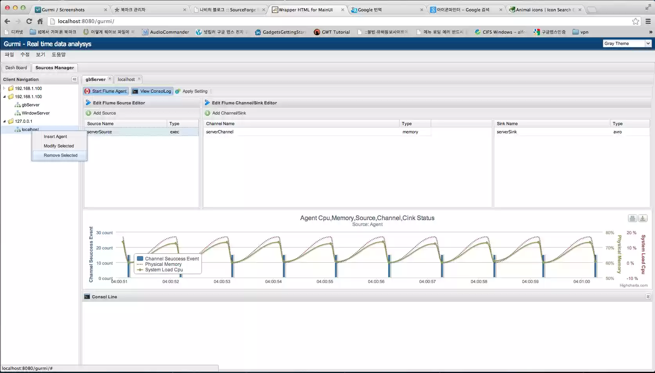Bookmark the page with the star icon
Screen dimensions: 655x373
636,21
